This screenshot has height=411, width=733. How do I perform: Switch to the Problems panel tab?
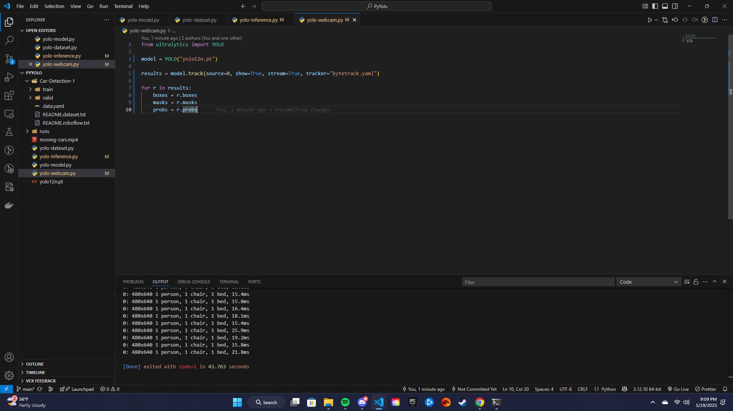(x=133, y=282)
